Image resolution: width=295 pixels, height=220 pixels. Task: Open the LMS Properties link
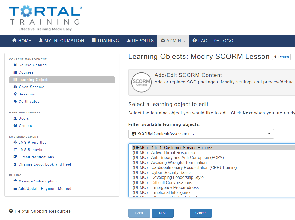[x=32, y=143]
